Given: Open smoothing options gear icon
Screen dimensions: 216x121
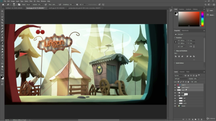Looking at the screenshot, I should click(77, 4).
